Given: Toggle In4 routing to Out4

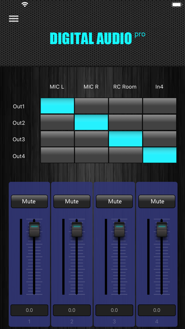Looking at the screenshot, I should (x=160, y=155).
